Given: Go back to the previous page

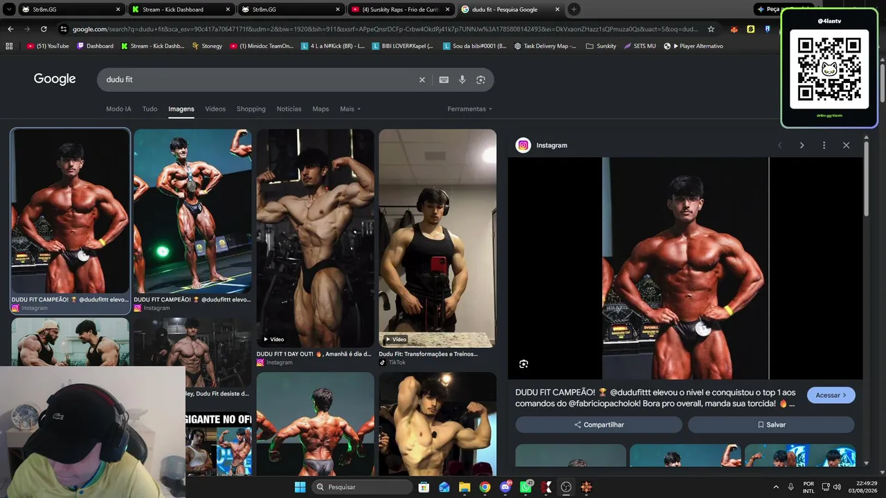Looking at the screenshot, I should coord(10,29).
